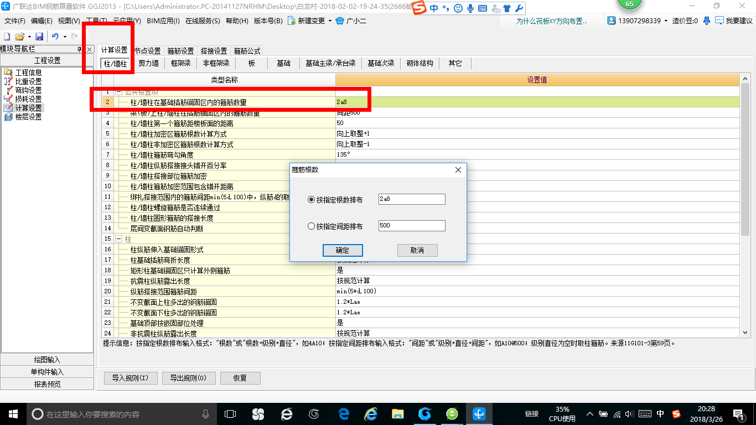
Task: Click the Redo arrow icon
Action: click(74, 37)
